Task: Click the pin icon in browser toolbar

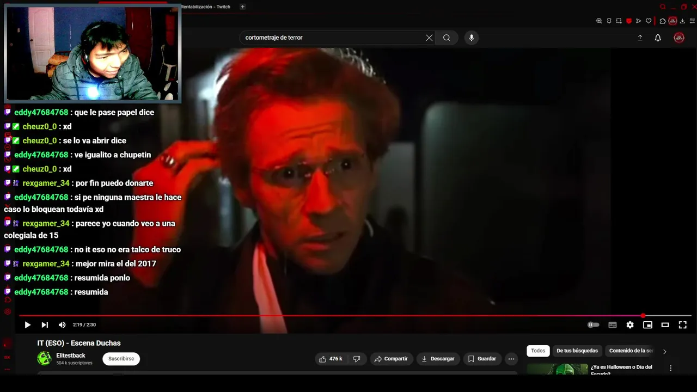Action: click(609, 21)
